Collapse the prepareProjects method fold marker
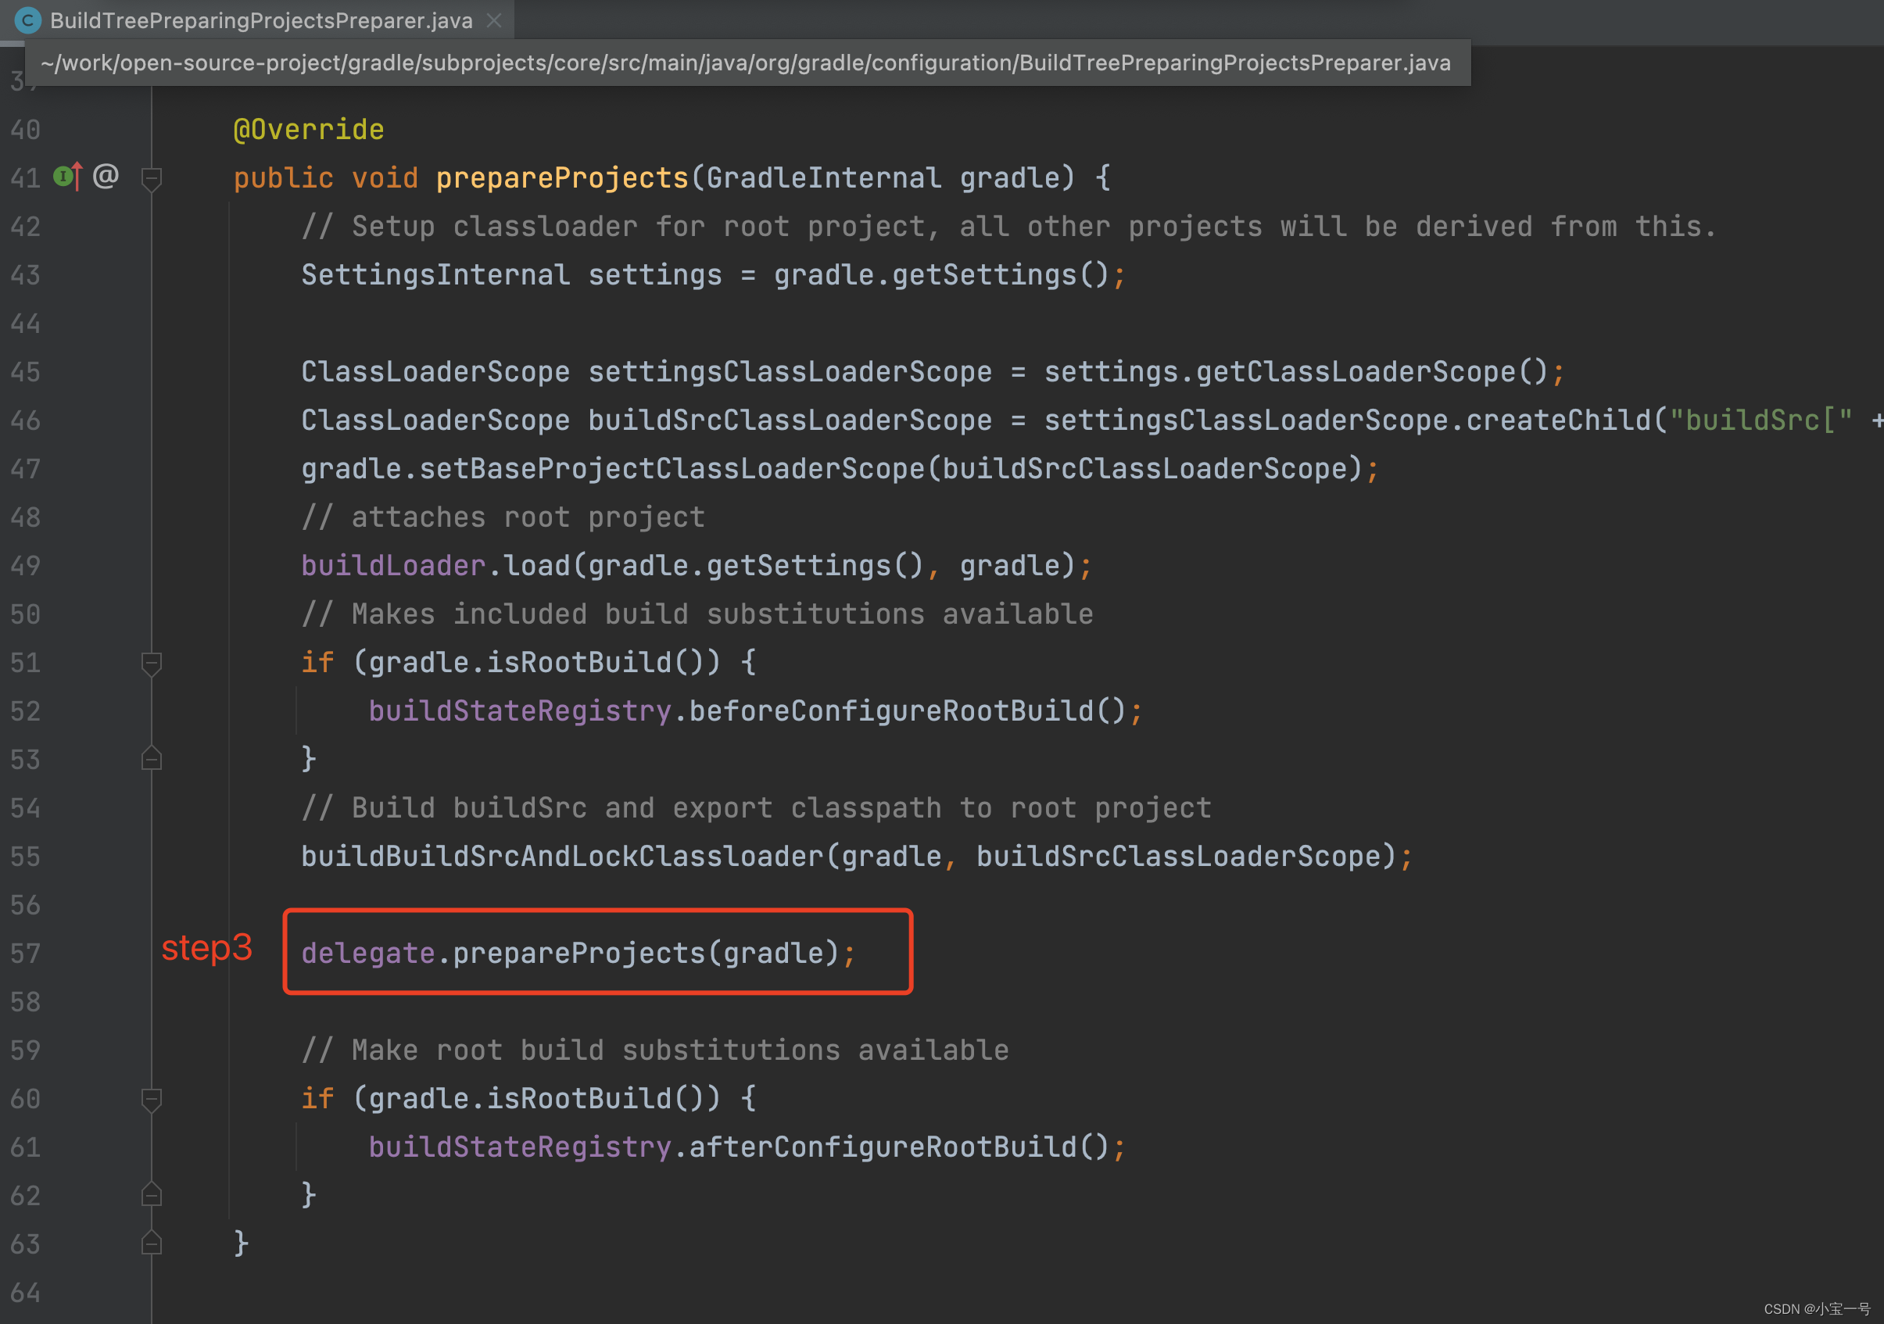 pos(151,178)
